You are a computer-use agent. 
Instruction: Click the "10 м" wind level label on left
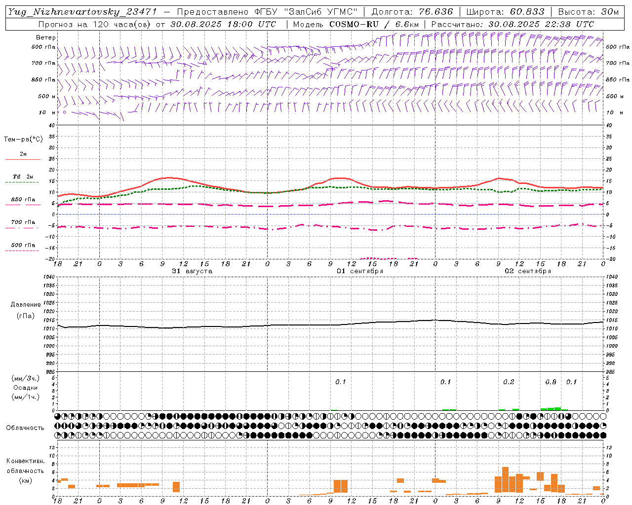pyautogui.click(x=47, y=112)
